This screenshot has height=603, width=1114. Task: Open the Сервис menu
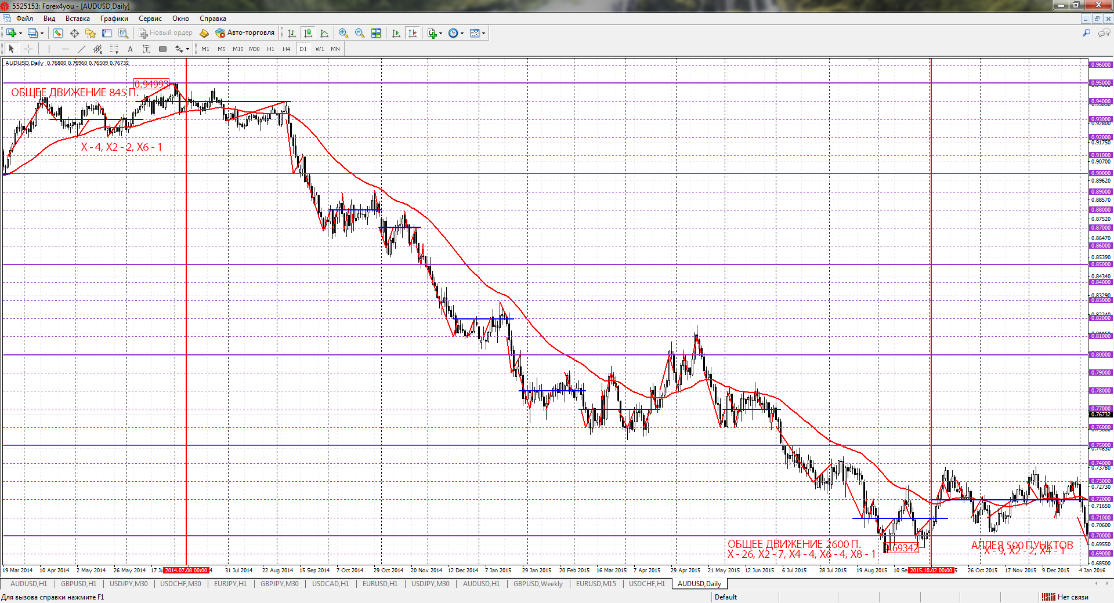[x=150, y=19]
